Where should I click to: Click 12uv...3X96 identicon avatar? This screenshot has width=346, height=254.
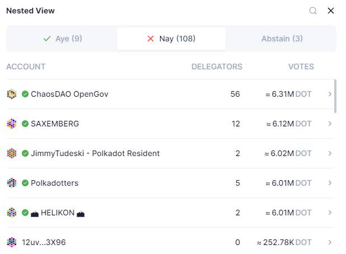coord(12,242)
